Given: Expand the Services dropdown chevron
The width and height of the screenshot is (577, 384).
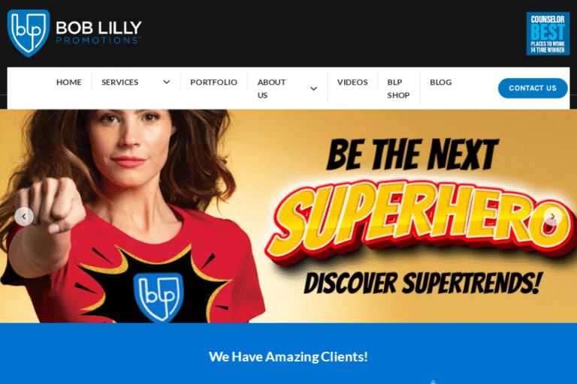Looking at the screenshot, I should point(167,82).
